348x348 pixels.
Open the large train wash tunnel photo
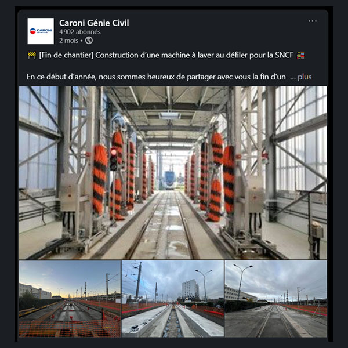[x=173, y=173]
